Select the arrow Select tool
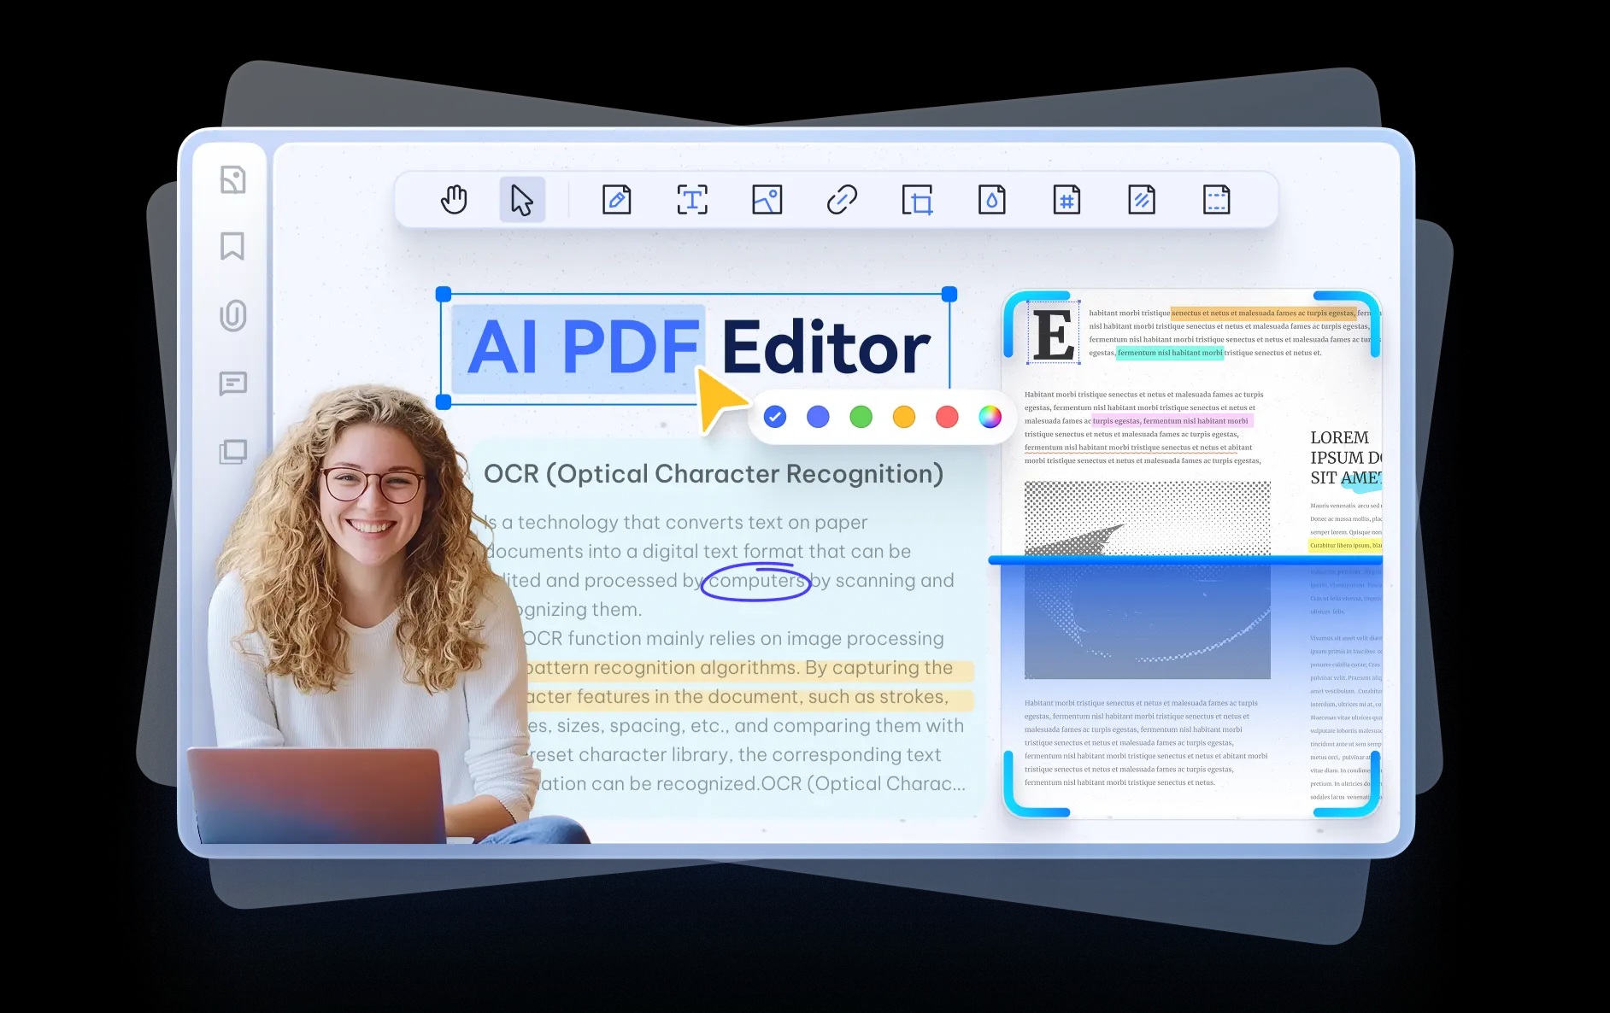Screen dimensions: 1610x1013 click(521, 200)
